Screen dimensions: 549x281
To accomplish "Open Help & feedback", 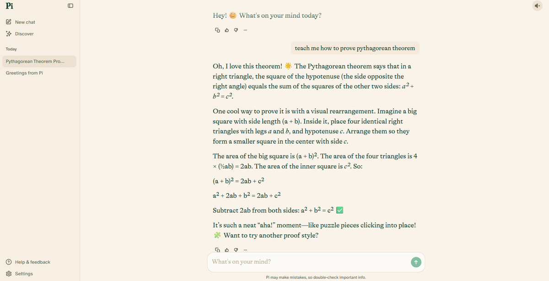I will pos(28,262).
